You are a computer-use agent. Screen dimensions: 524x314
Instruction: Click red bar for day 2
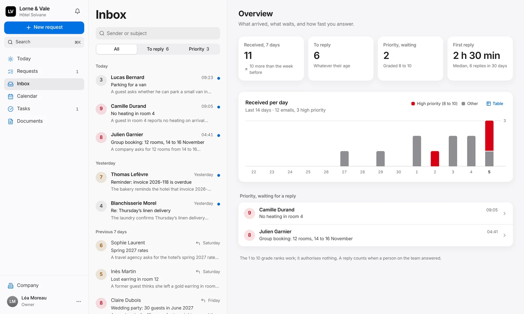[435, 159]
